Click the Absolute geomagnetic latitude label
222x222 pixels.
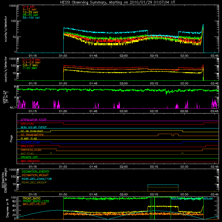tap(192, 199)
